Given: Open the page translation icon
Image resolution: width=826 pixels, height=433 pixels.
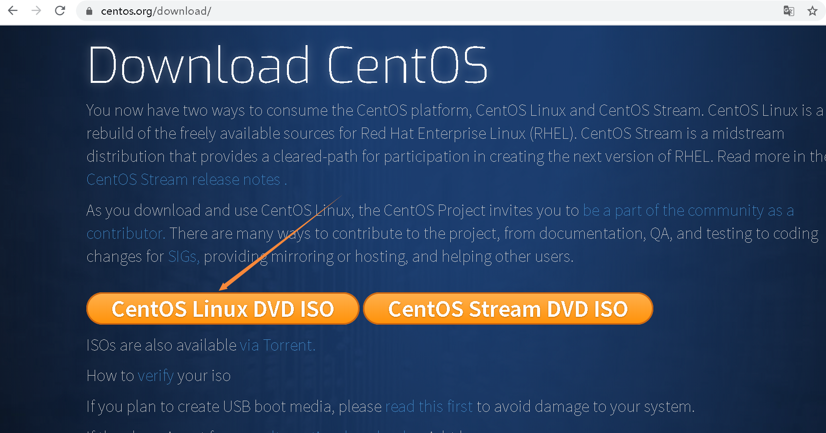Looking at the screenshot, I should [789, 11].
